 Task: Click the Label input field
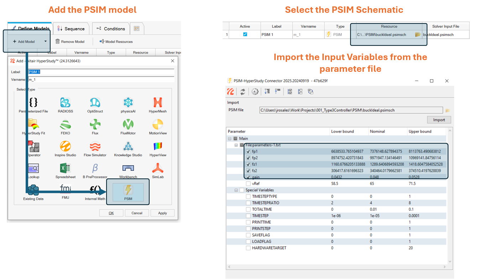click(x=101, y=72)
